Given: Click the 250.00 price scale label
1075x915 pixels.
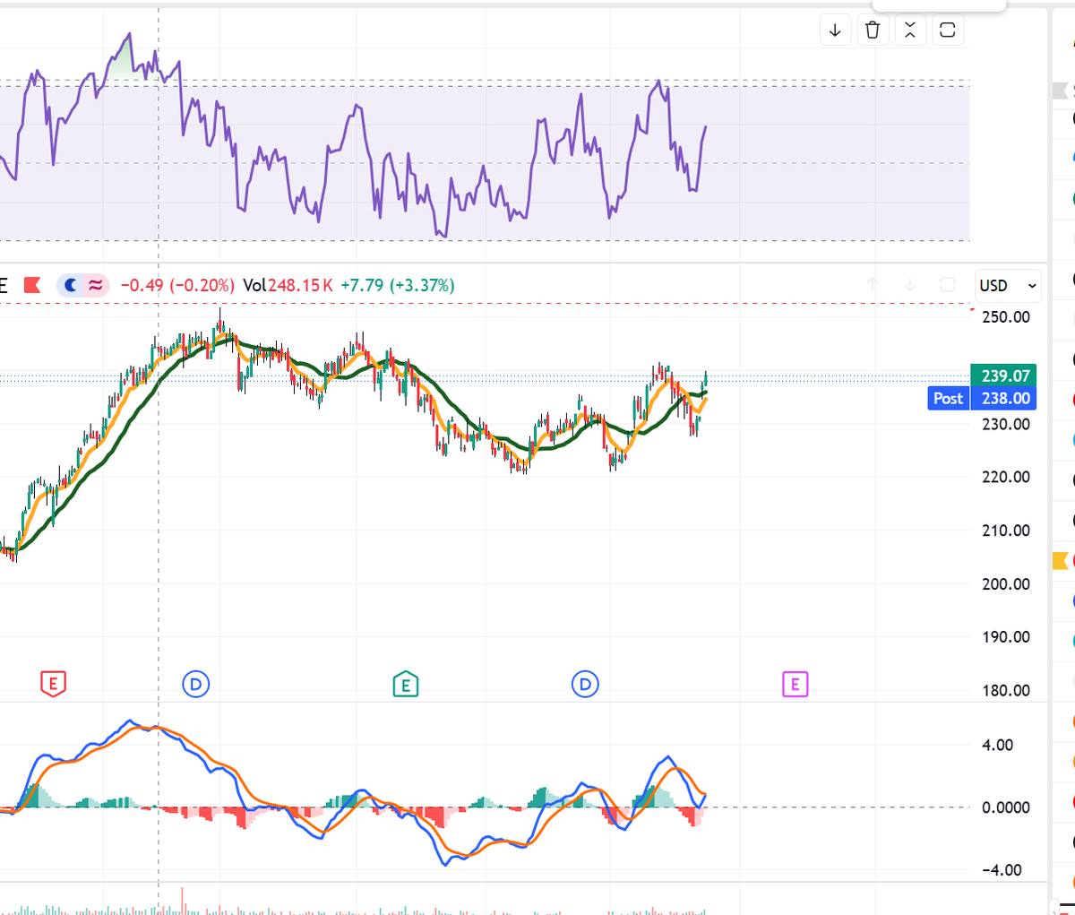Looking at the screenshot, I should [x=1005, y=317].
